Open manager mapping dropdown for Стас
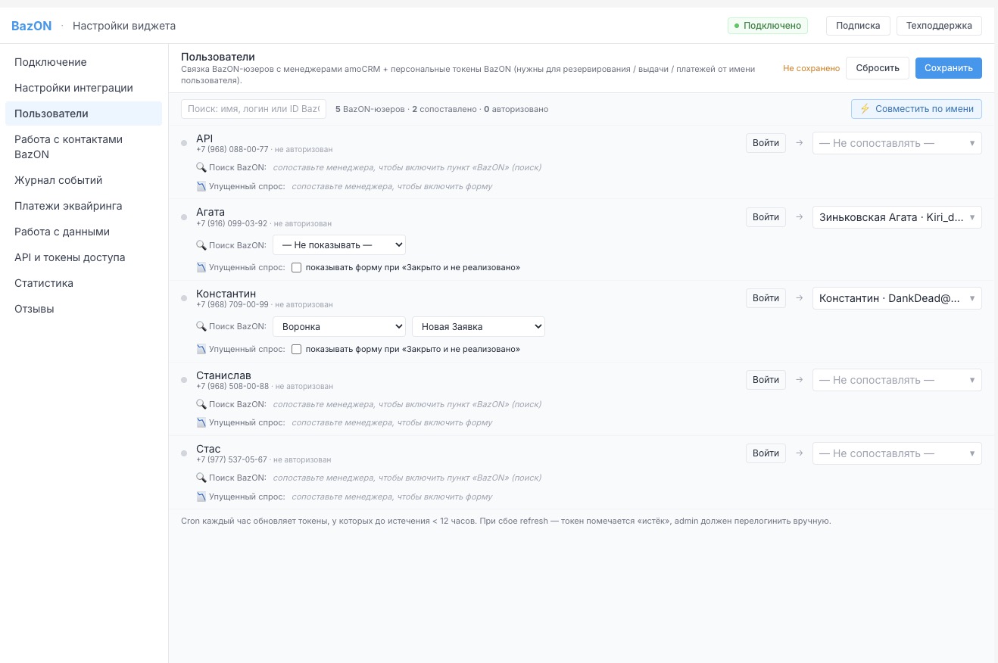The image size is (998, 663). (x=897, y=453)
